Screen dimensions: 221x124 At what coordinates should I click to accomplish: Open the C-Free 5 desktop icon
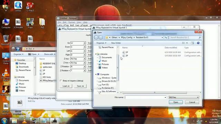tap(30, 7)
